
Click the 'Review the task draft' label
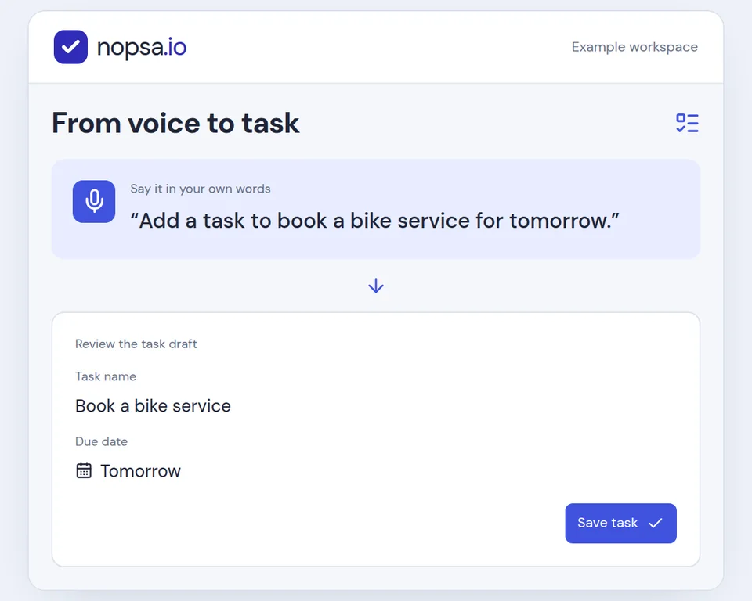click(136, 344)
